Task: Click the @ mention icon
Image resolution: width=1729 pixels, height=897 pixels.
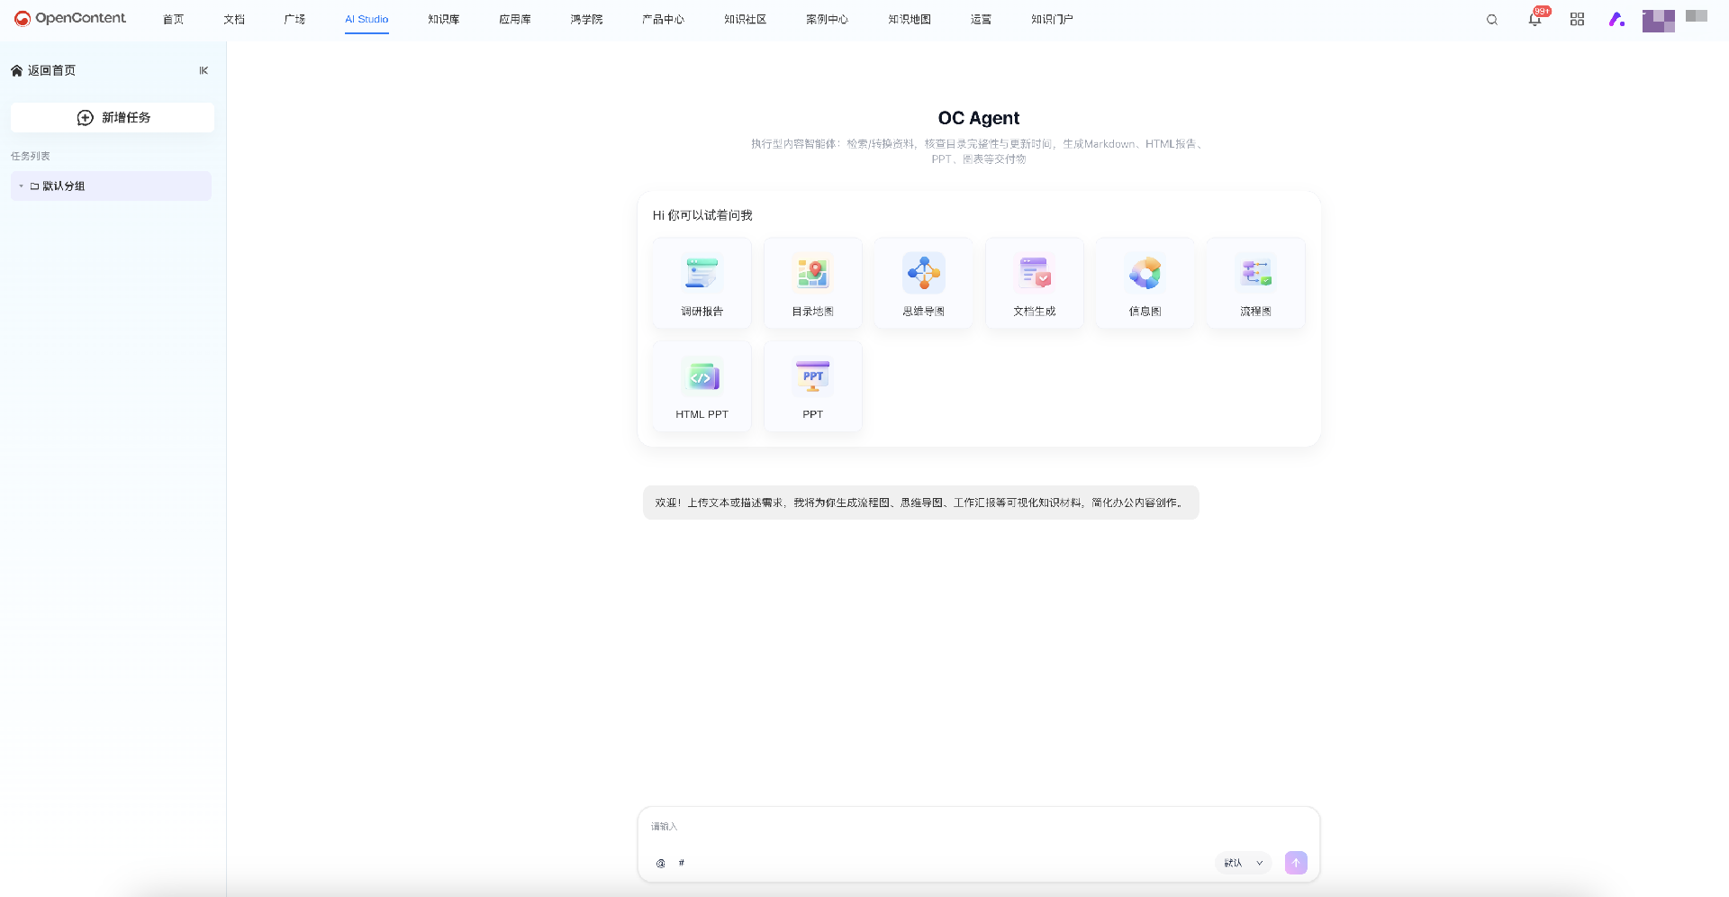Action: (661, 863)
